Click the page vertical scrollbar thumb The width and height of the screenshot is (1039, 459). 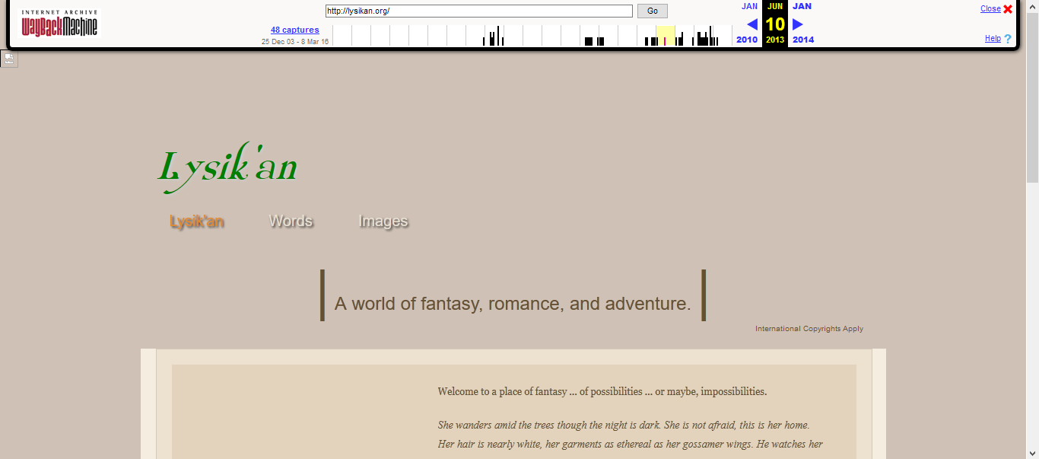[x=1032, y=97]
